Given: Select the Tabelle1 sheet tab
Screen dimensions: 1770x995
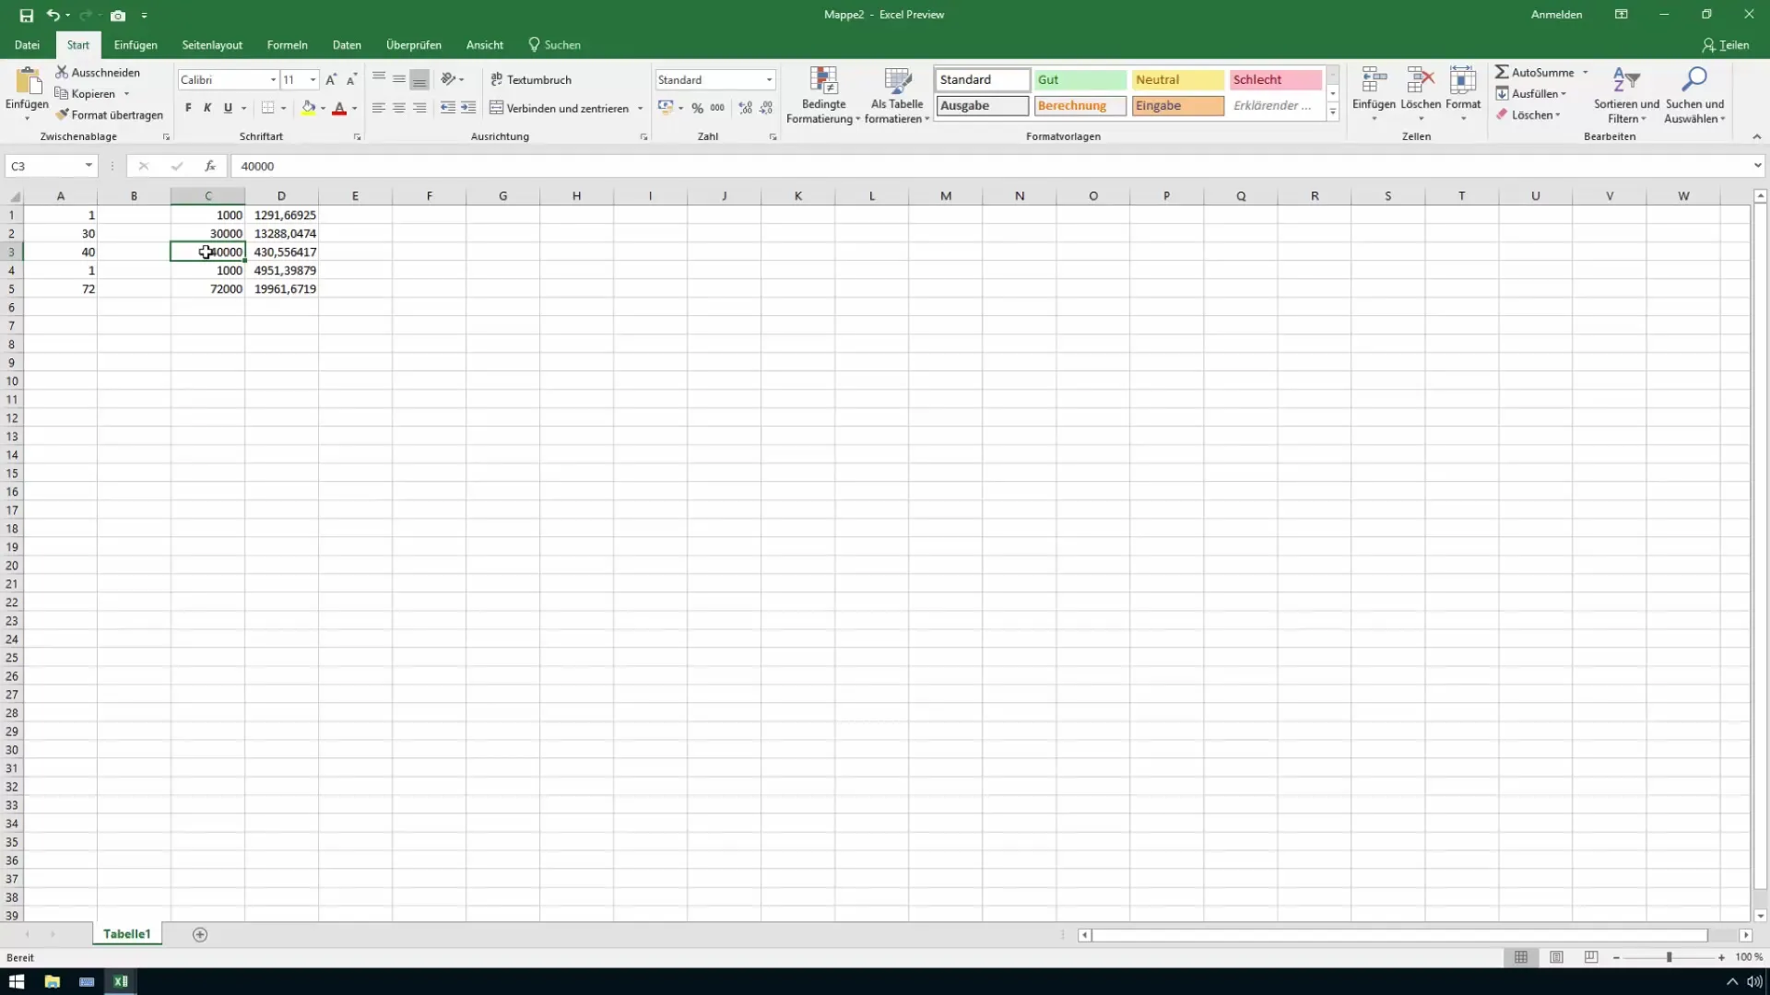Looking at the screenshot, I should (126, 934).
